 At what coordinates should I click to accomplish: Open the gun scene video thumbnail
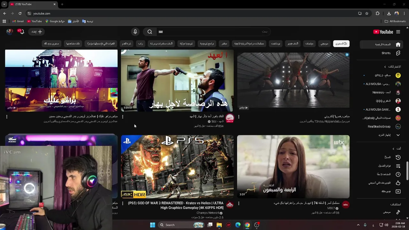[x=177, y=80]
